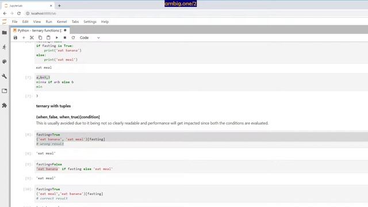Viewport: 368px width, 207px height.
Task: Click code cell 9 with fasting=False
Action: point(201,167)
